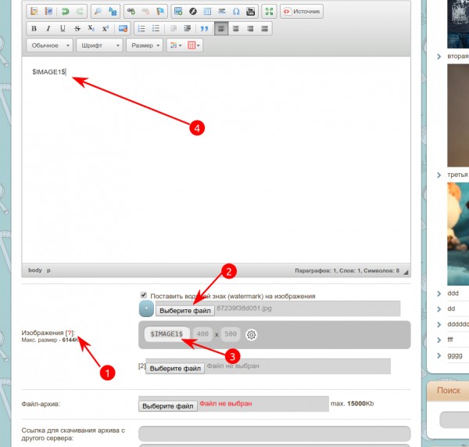Image resolution: width=469 pixels, height=447 pixels.
Task: Redo the last undone edit
Action: pos(80,12)
